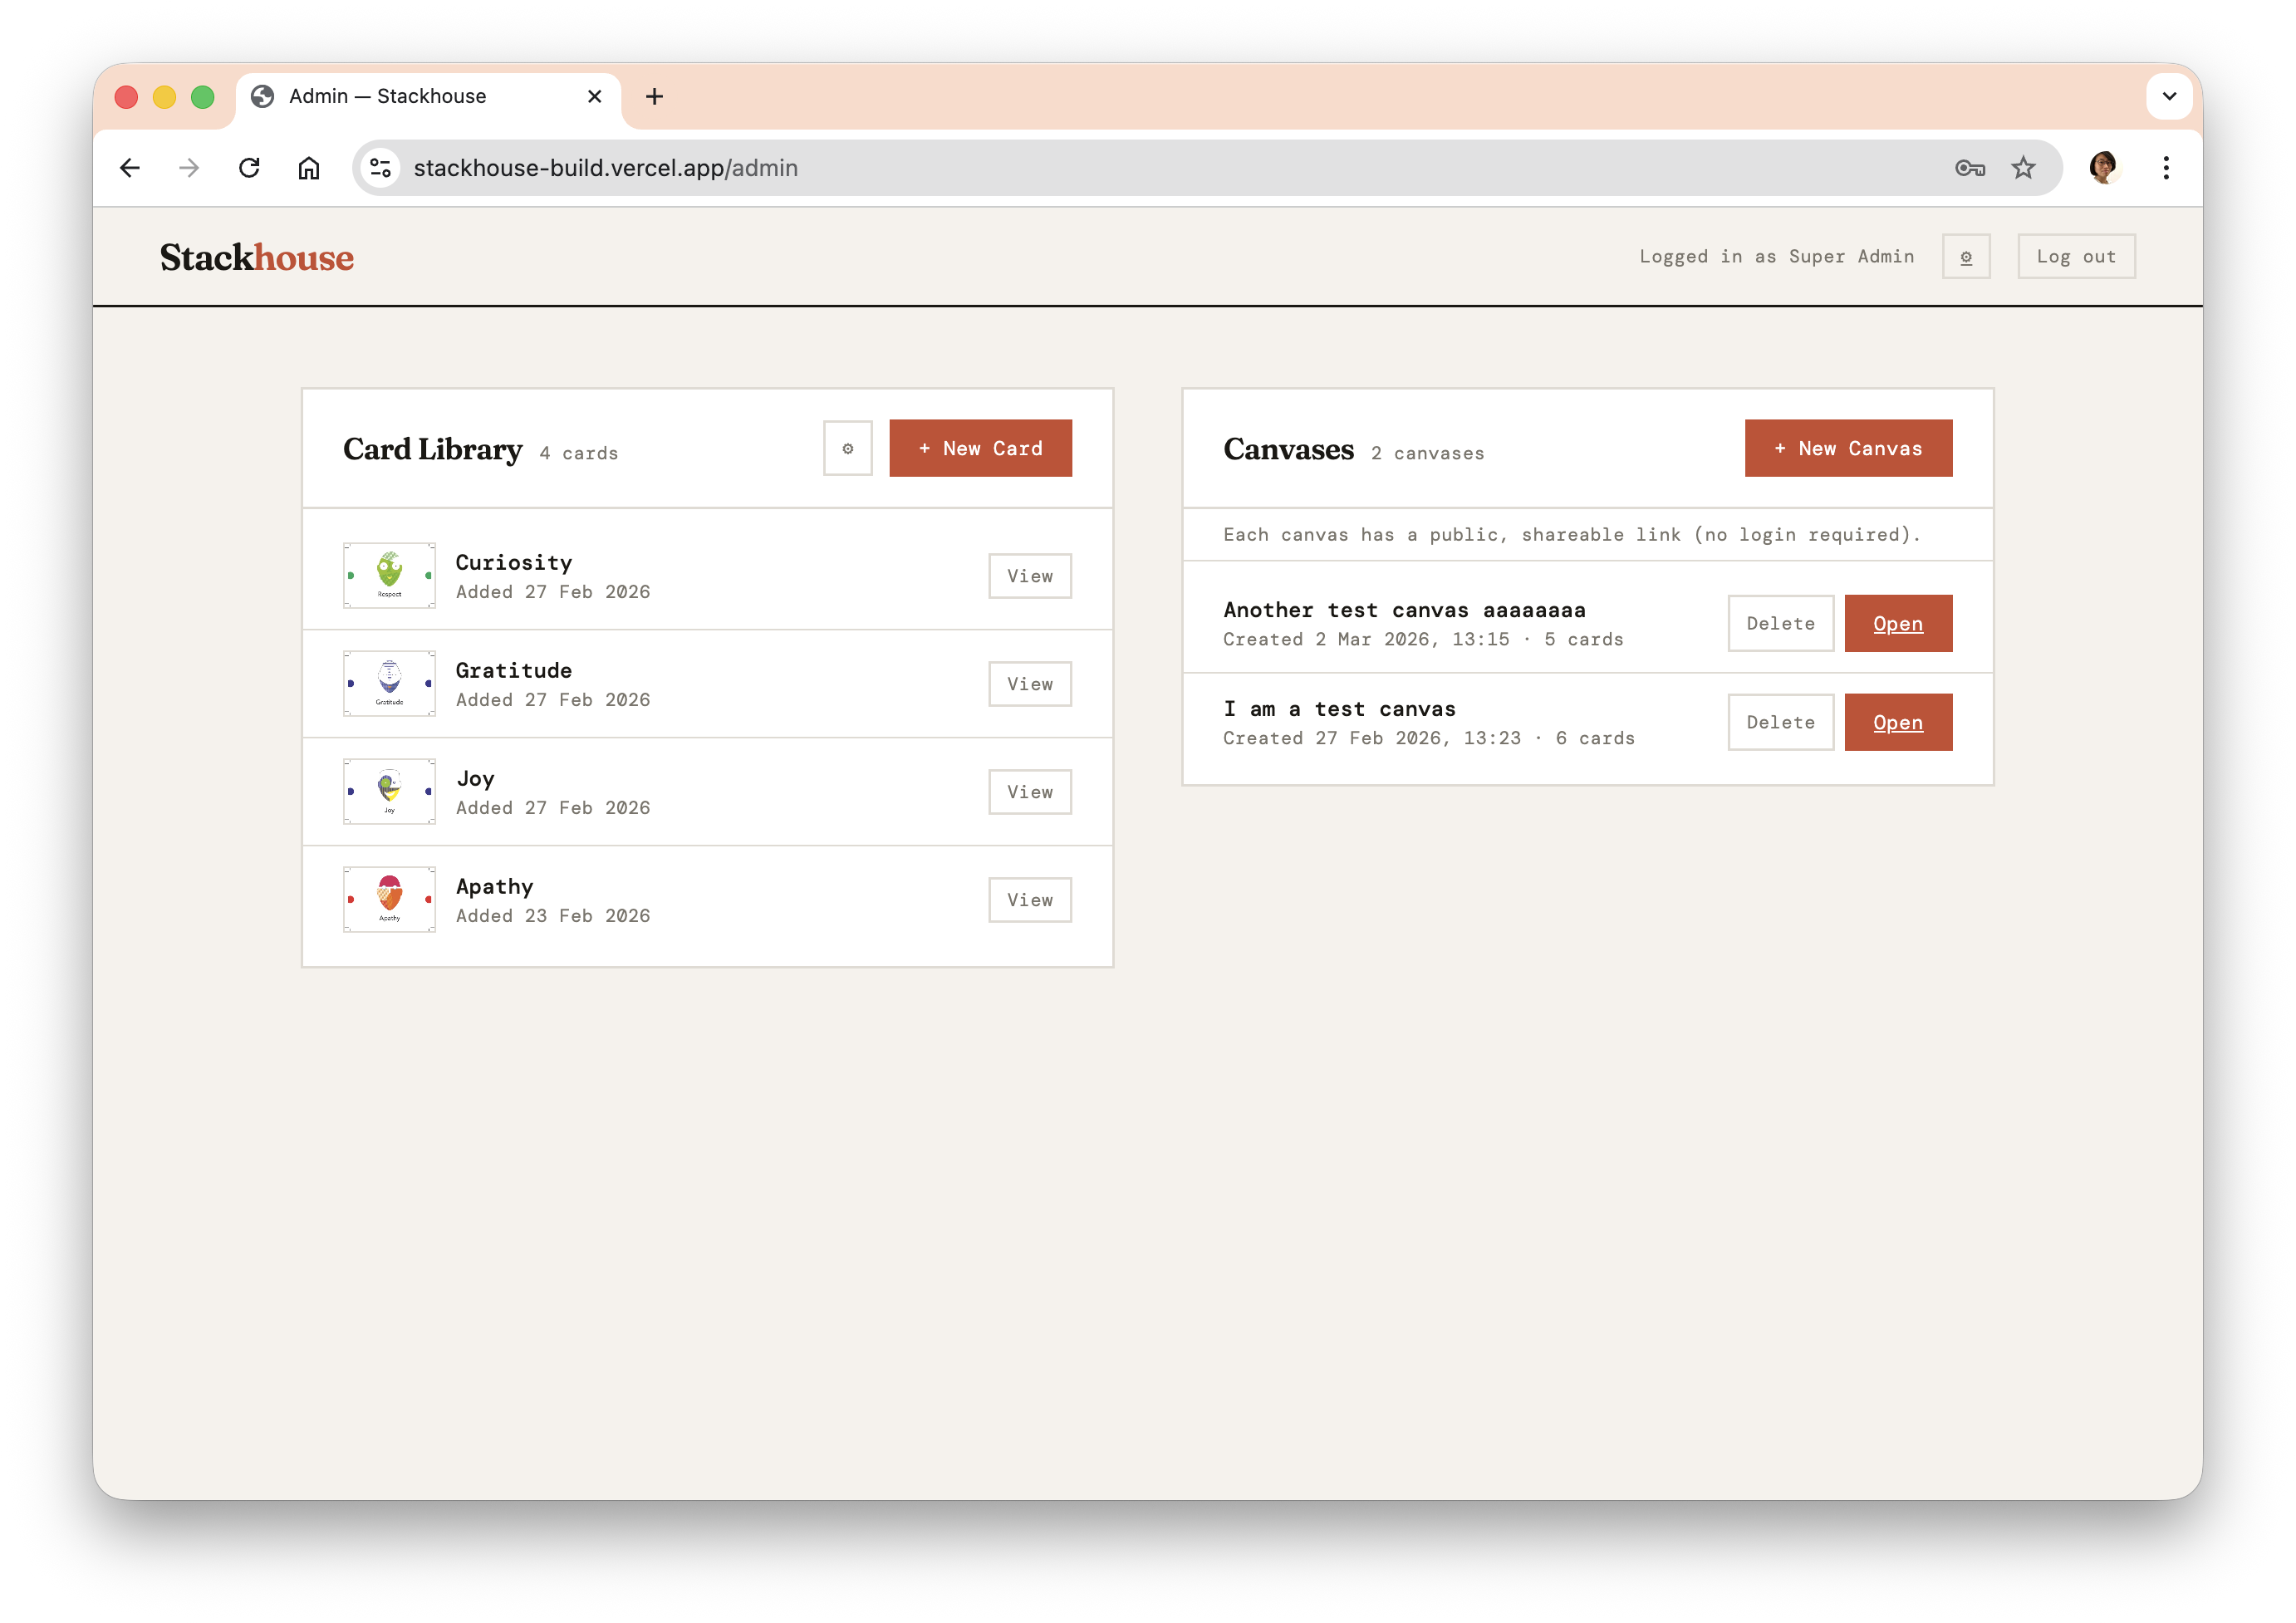The width and height of the screenshot is (2296, 1623).
Task: Click the address bar URL field
Action: click(1100, 168)
